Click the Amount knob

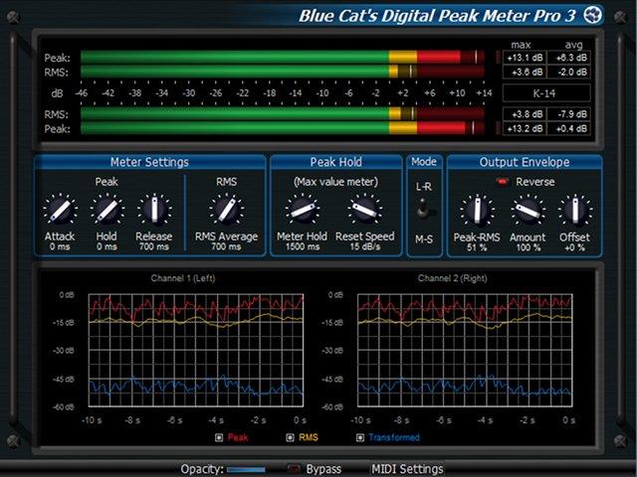click(x=528, y=210)
